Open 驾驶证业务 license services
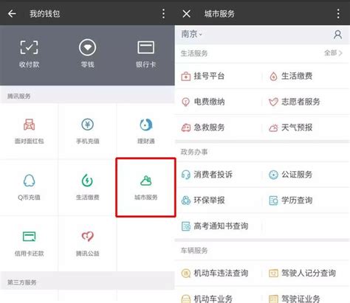Image resolution: width=350 pixels, height=303 pixels. (295, 299)
